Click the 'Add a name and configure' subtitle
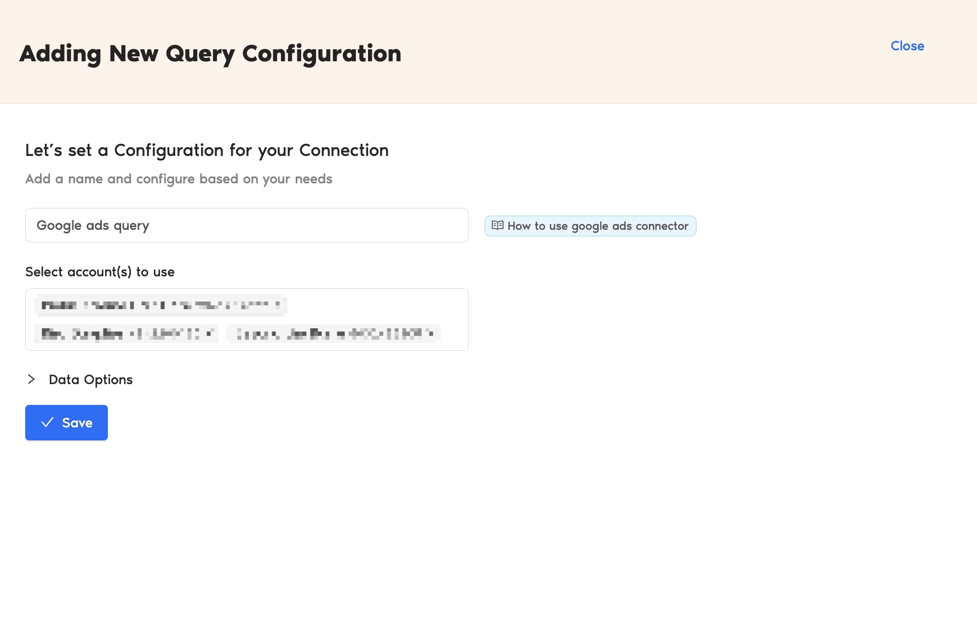This screenshot has width=977, height=638. click(x=179, y=179)
